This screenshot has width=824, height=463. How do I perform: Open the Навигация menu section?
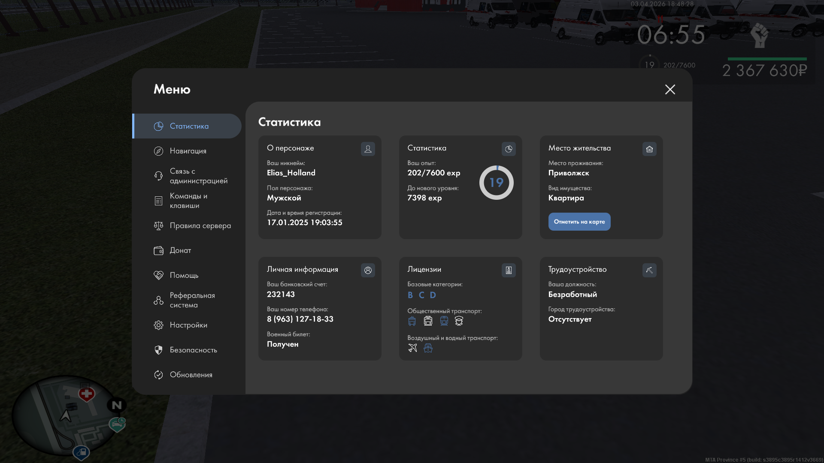[188, 151]
